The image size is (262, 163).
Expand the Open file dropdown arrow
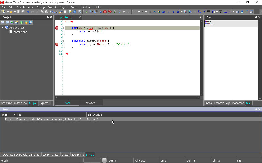pyautogui.click(x=15, y=12)
